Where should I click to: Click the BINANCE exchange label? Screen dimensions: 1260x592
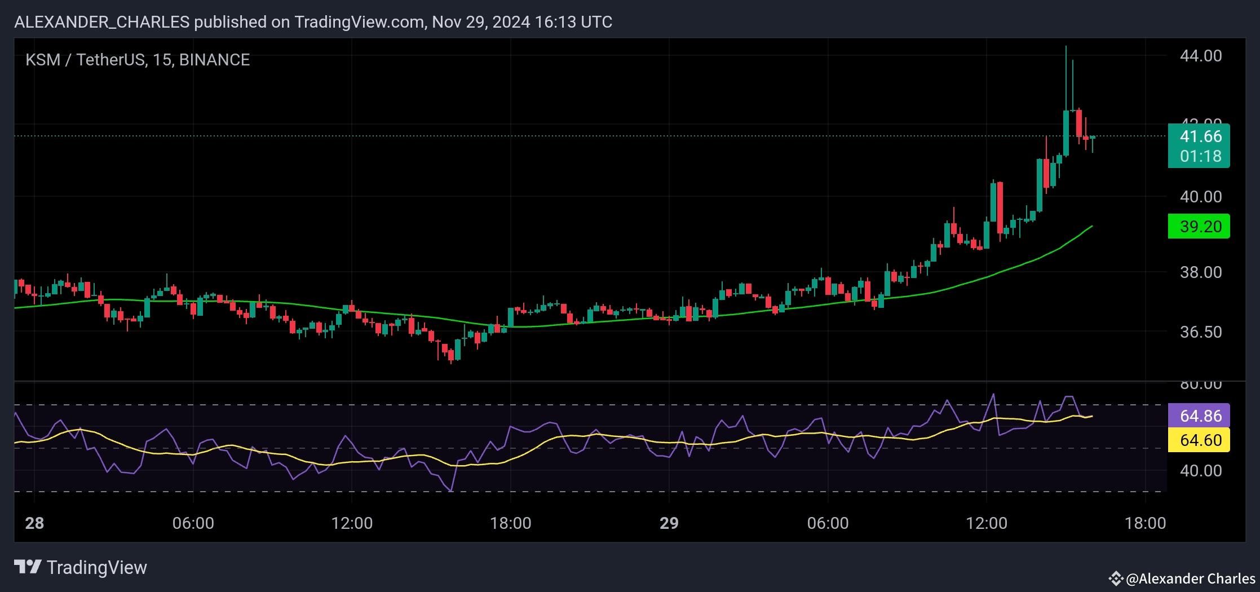click(x=215, y=59)
